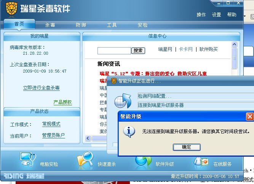Open the 操作 menu
This screenshot has width=254, height=184.
click(x=201, y=15)
